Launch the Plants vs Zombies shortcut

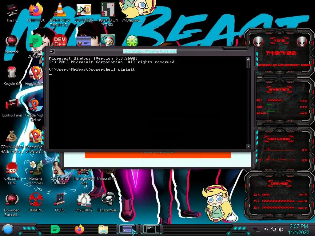(36, 173)
